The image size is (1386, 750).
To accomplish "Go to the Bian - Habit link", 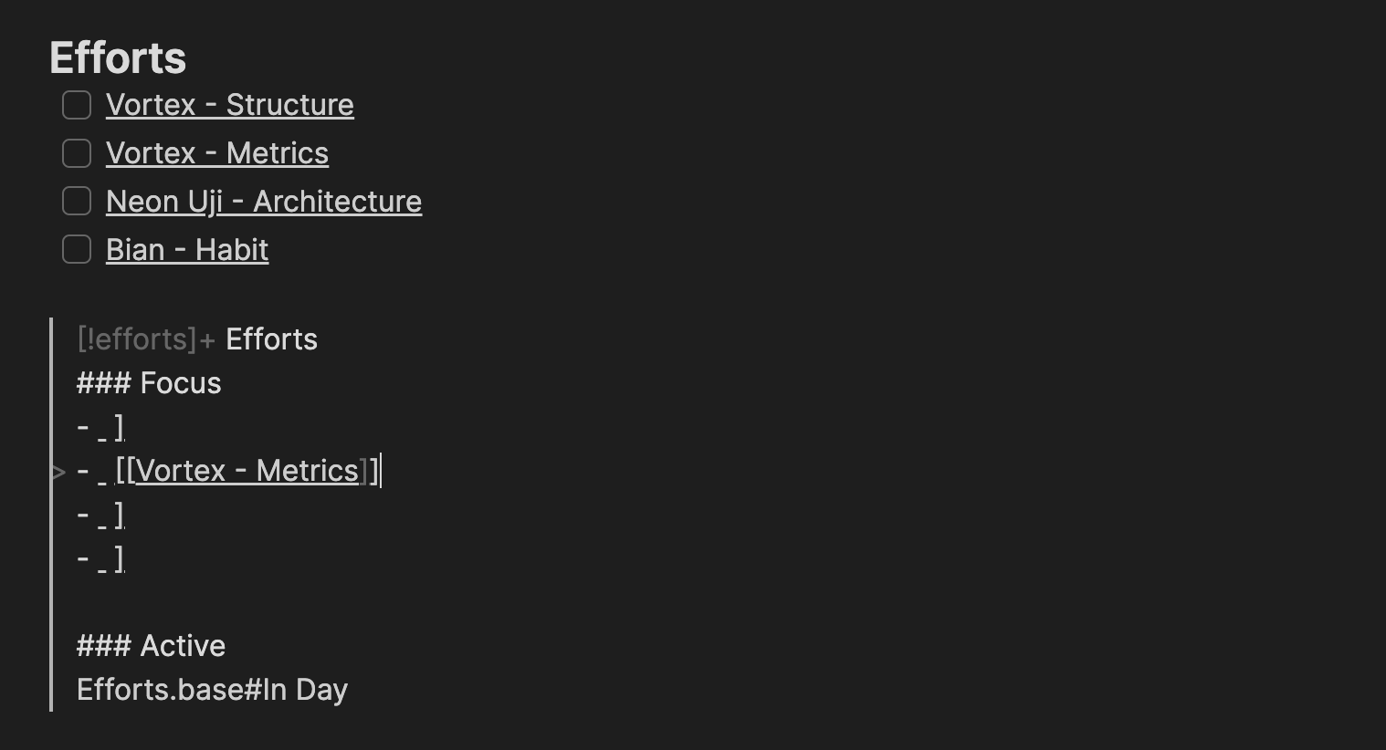I will point(186,250).
